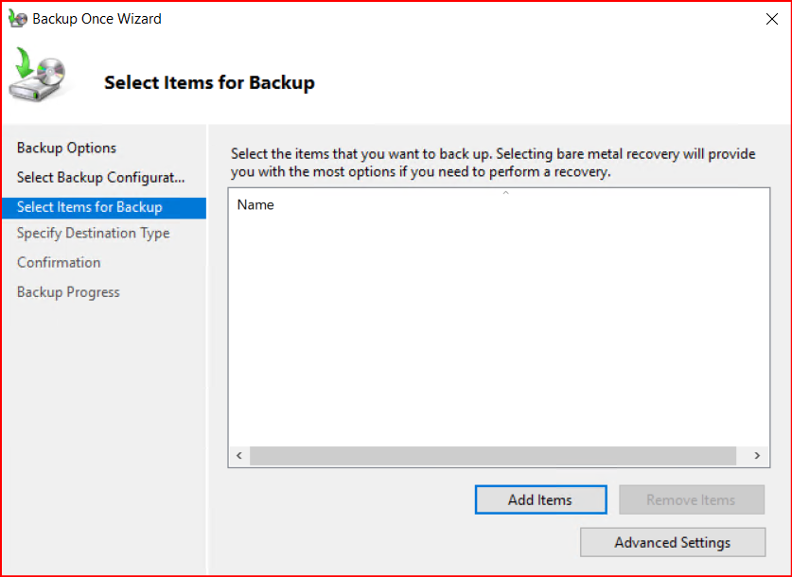
Task: Open Advanced Settings
Action: tap(672, 543)
